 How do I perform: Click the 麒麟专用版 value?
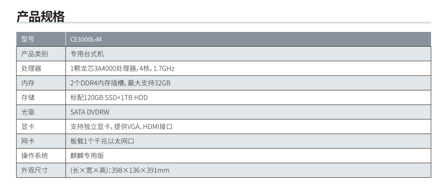87,155
